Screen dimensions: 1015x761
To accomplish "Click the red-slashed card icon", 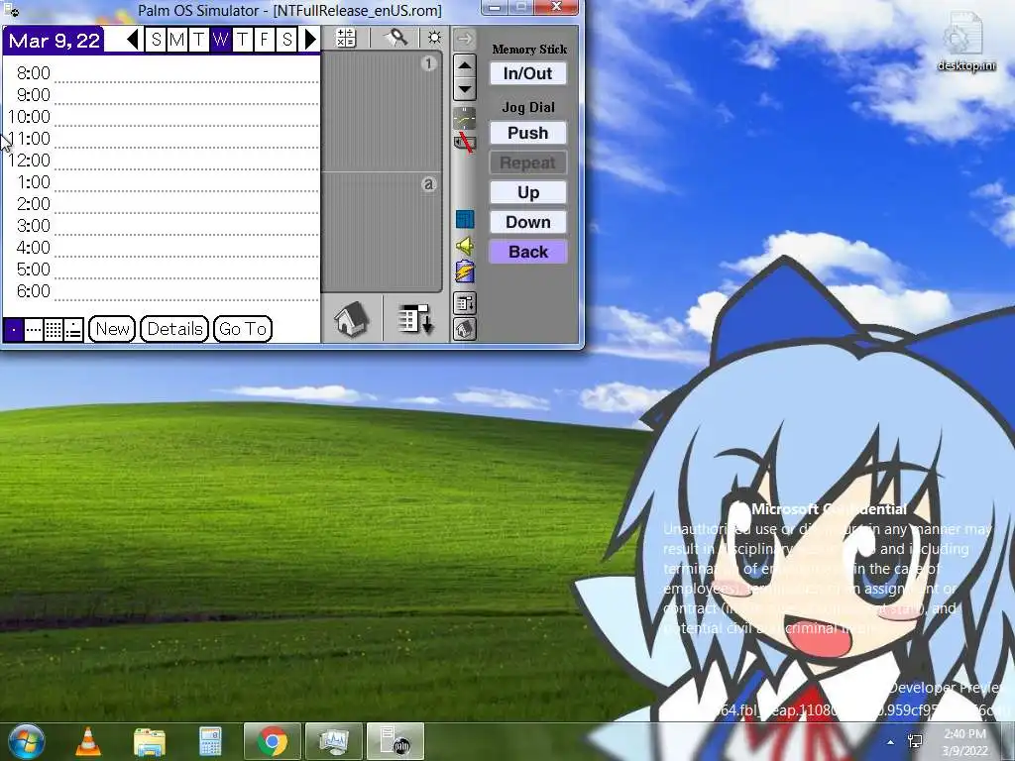I will click(464, 143).
